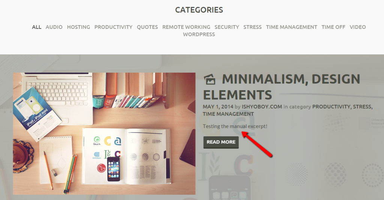Filter posts by HOSTING category
This screenshot has width=384, height=200.
(78, 27)
